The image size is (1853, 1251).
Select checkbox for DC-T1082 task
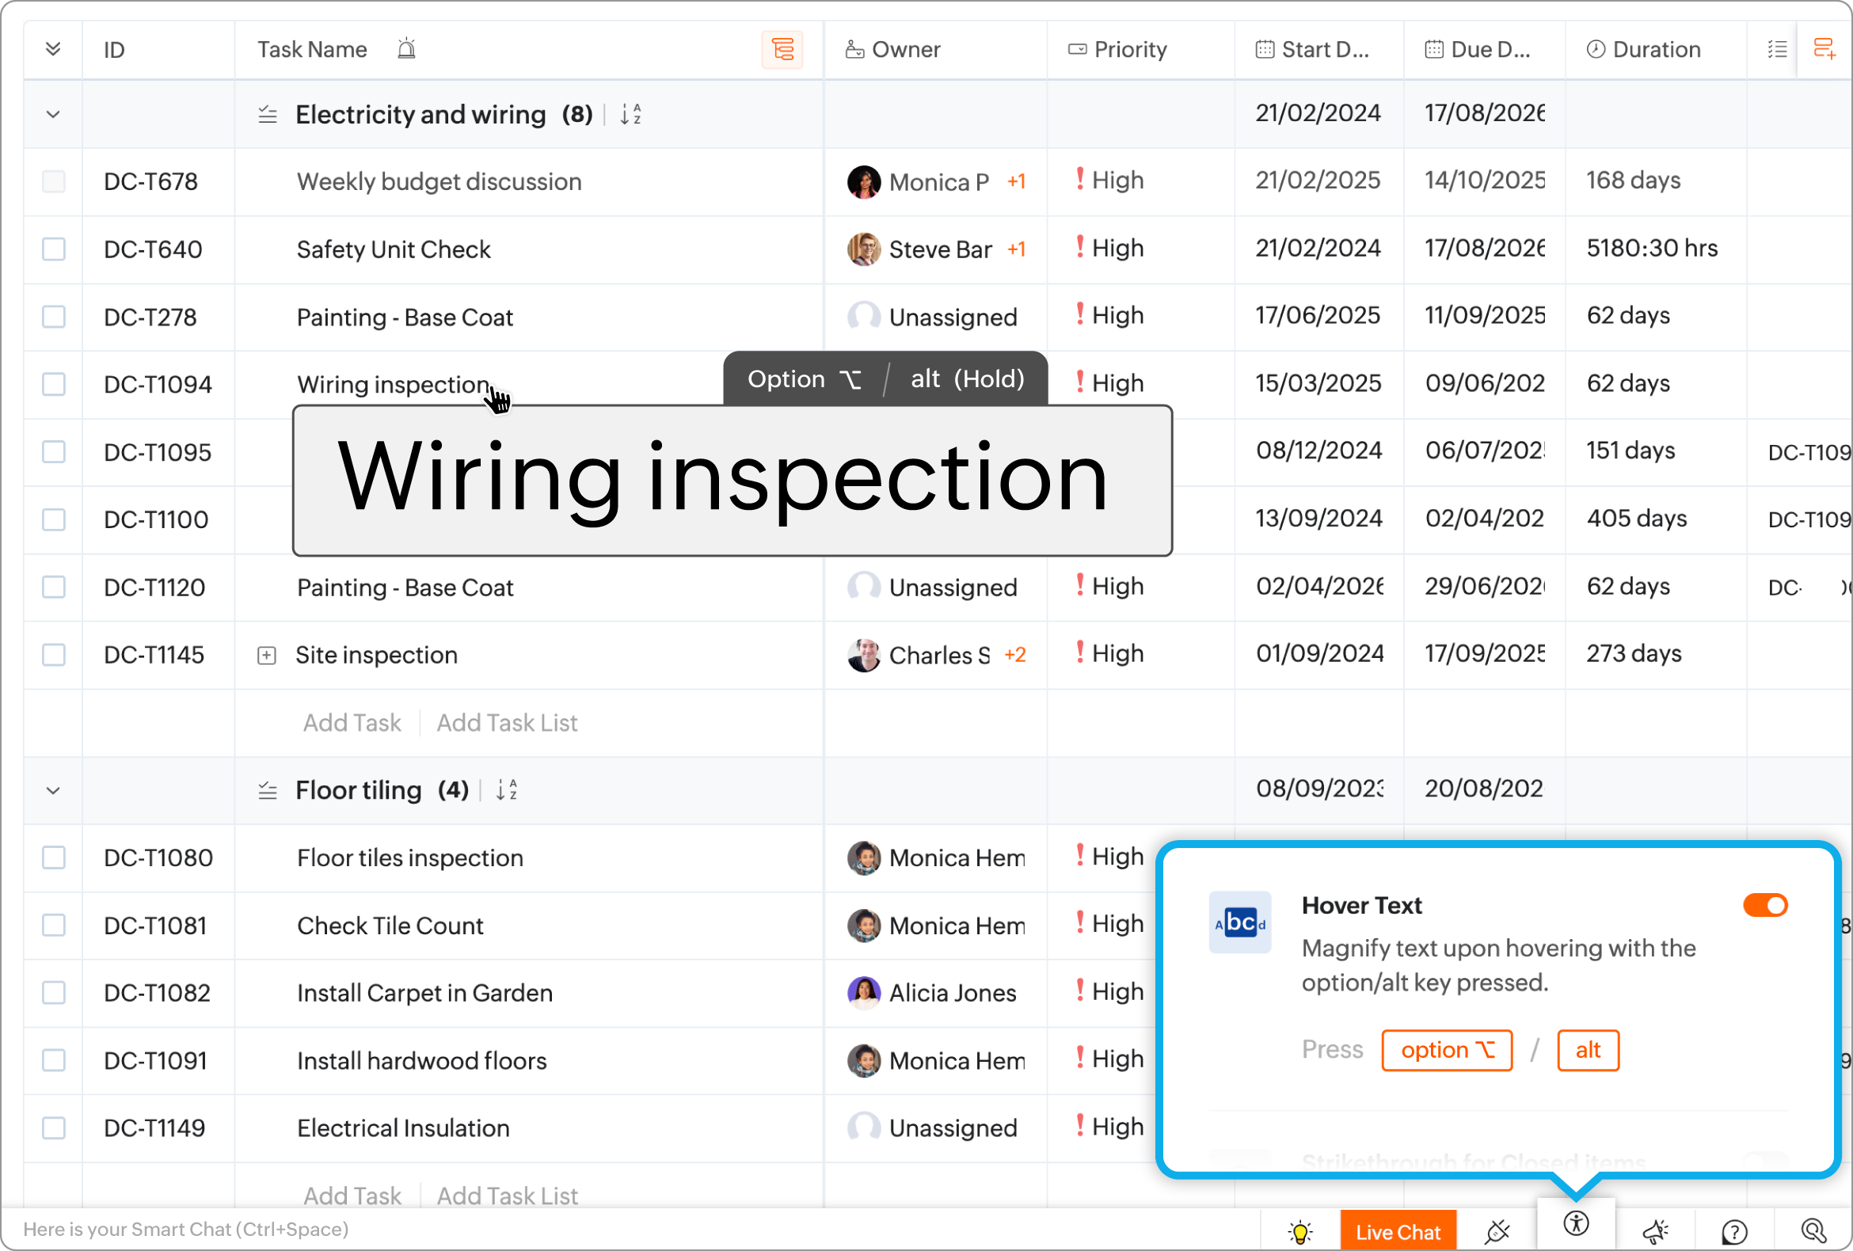(53, 993)
